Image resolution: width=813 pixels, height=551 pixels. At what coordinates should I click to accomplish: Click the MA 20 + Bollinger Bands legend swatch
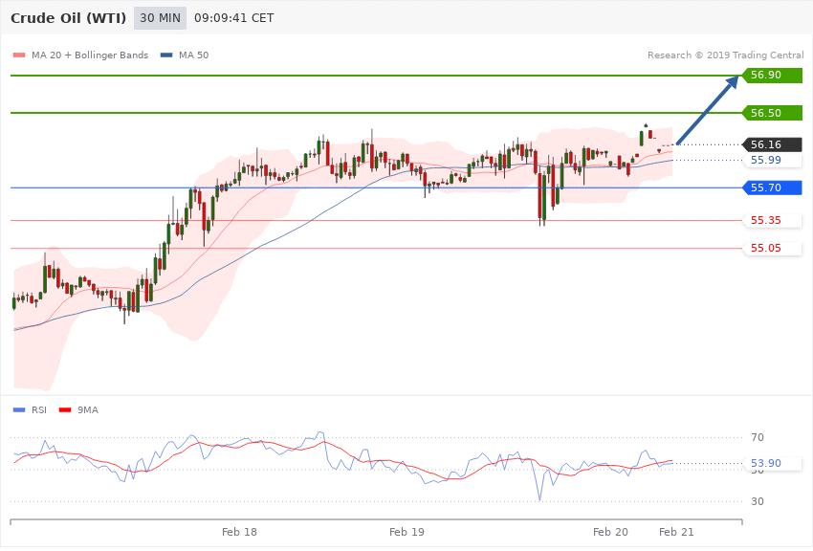pos(19,55)
